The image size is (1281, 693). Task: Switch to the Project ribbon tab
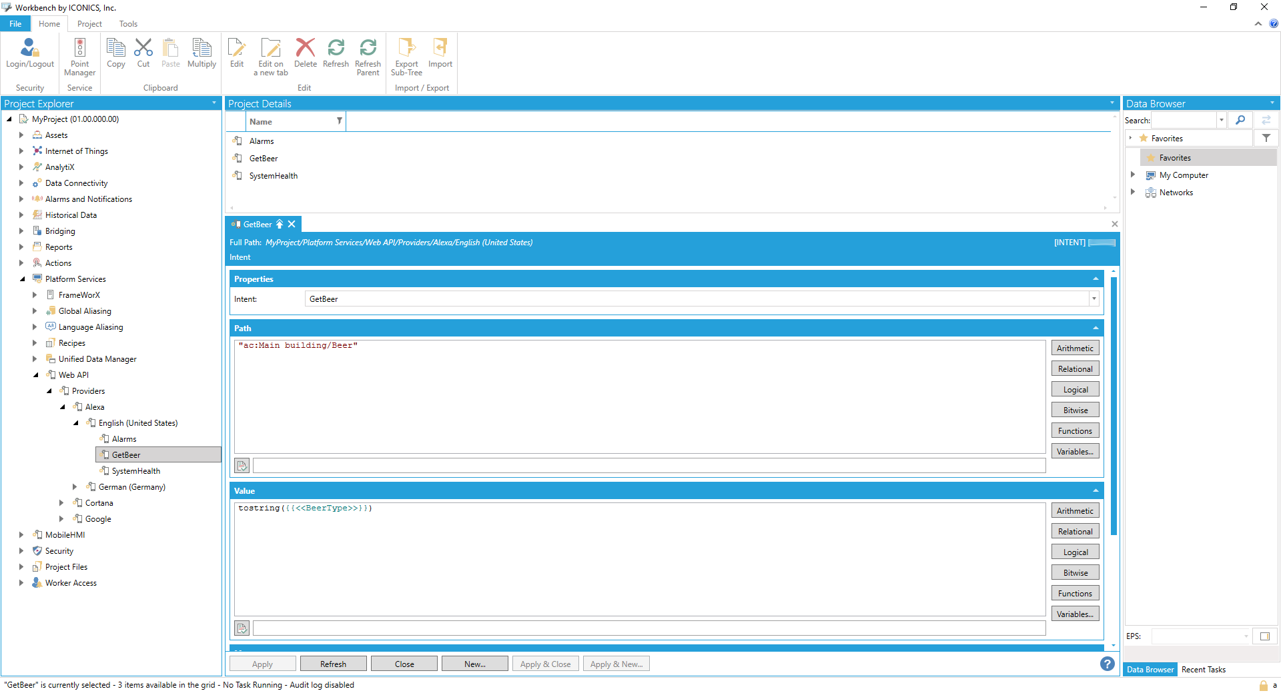(x=89, y=24)
